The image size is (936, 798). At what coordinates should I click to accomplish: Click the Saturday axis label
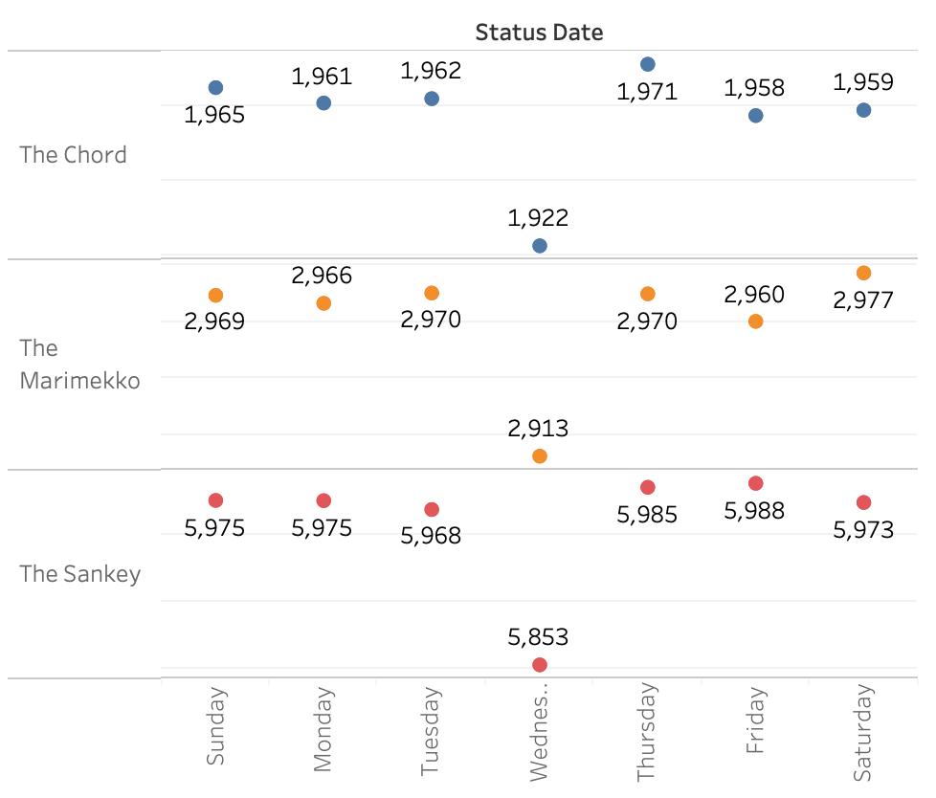click(864, 731)
